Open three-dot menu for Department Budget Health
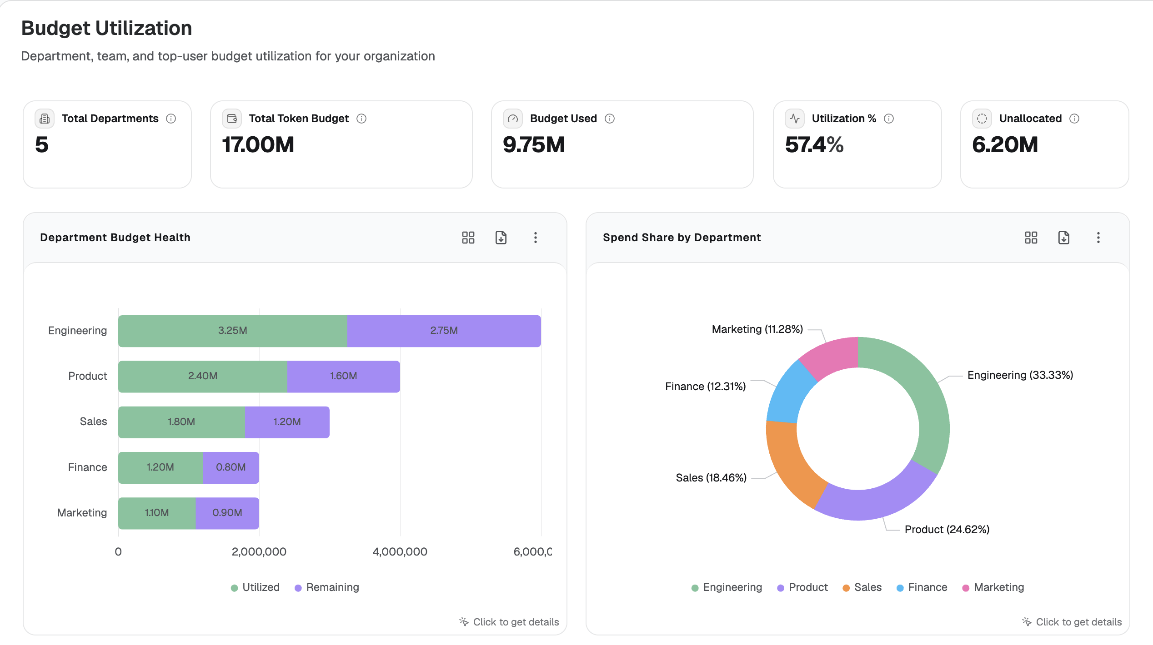 [536, 238]
